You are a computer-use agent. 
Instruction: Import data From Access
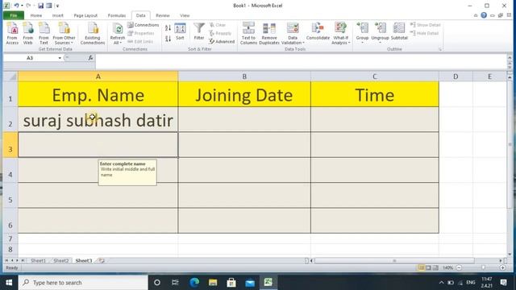click(12, 33)
